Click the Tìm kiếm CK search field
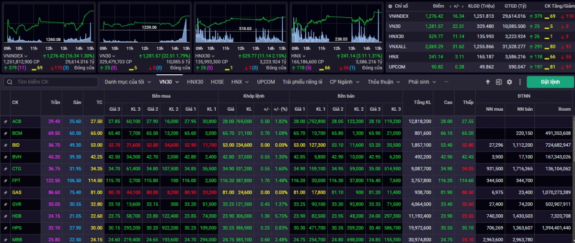Image resolution: width=575 pixels, height=243 pixels. point(52,82)
